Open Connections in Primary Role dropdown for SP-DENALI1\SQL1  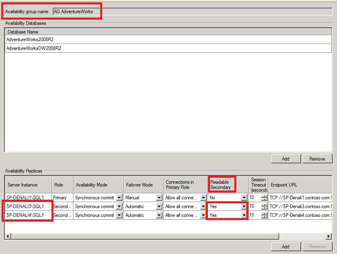[x=203, y=197]
